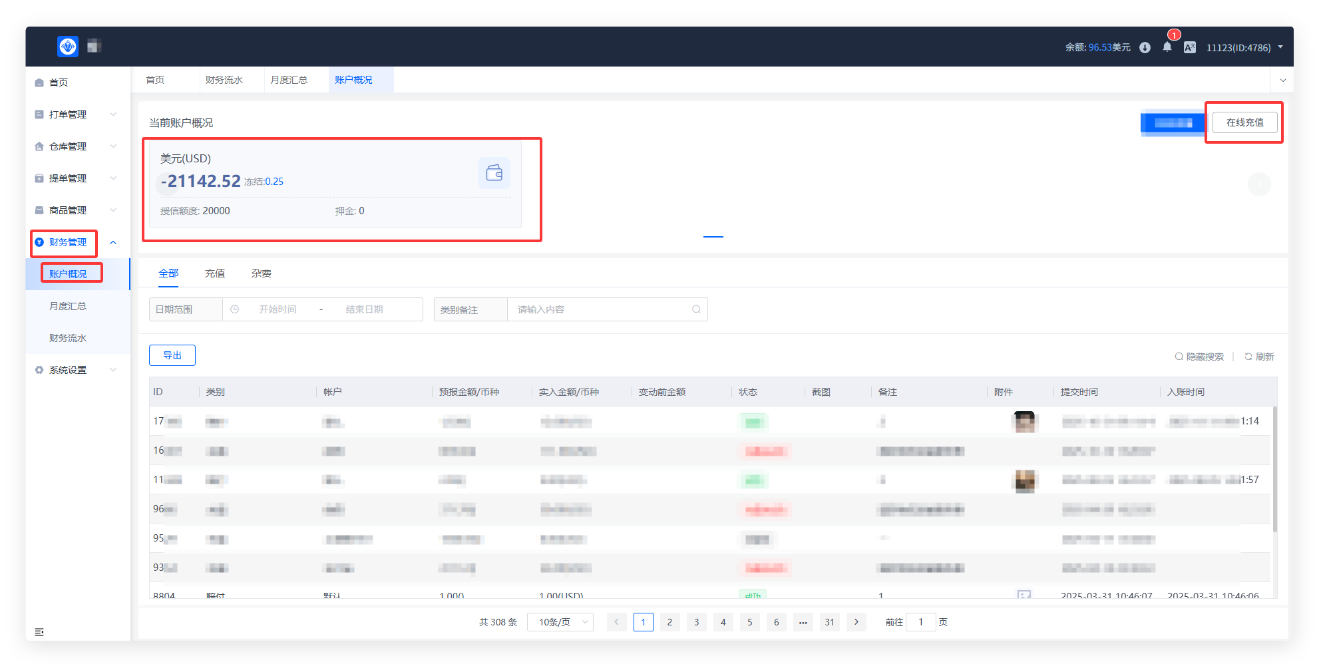Open the 月度汇总 sidebar item

click(x=68, y=306)
